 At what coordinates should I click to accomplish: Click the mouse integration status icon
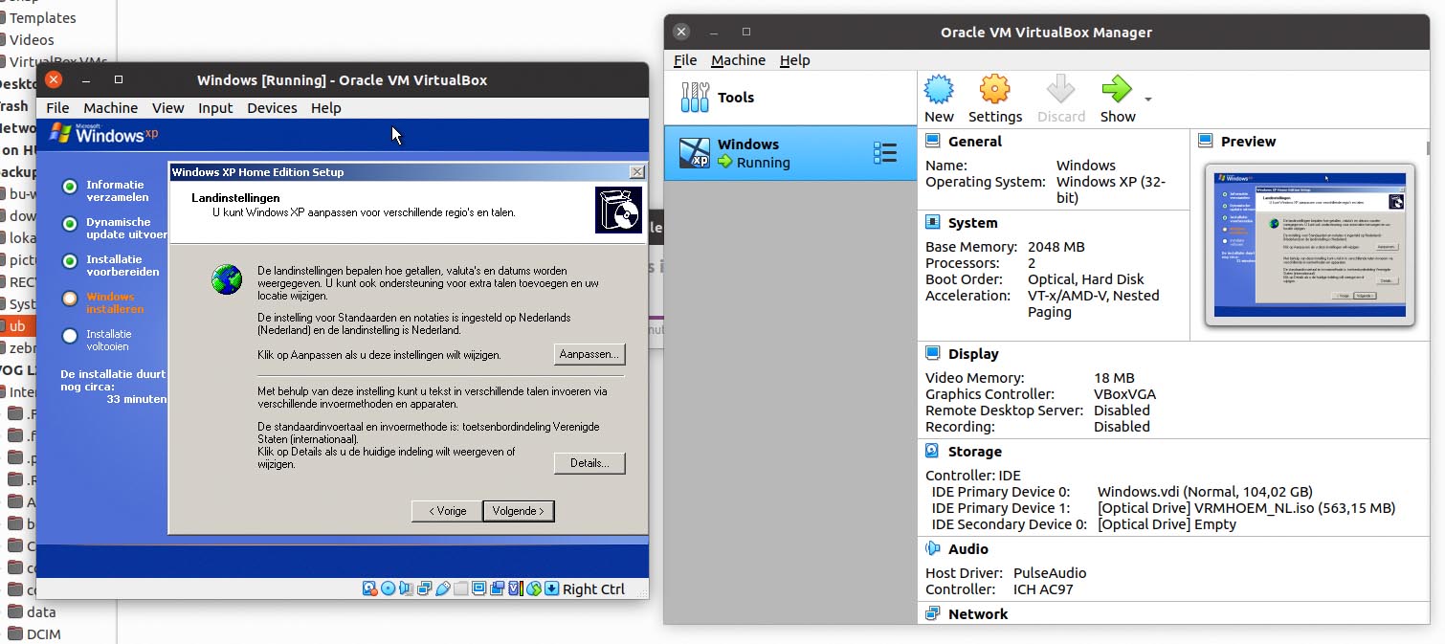(x=534, y=588)
